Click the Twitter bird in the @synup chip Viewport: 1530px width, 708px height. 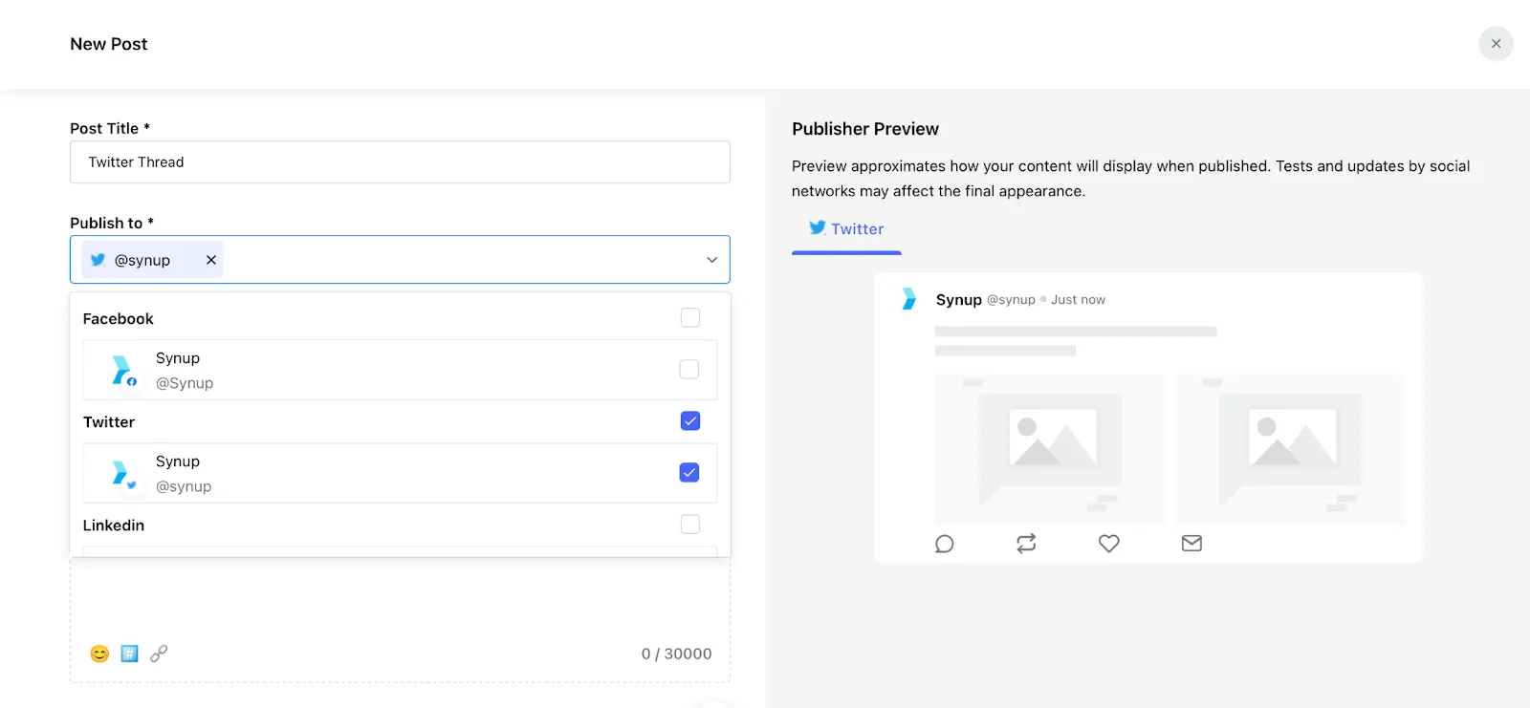click(x=98, y=260)
